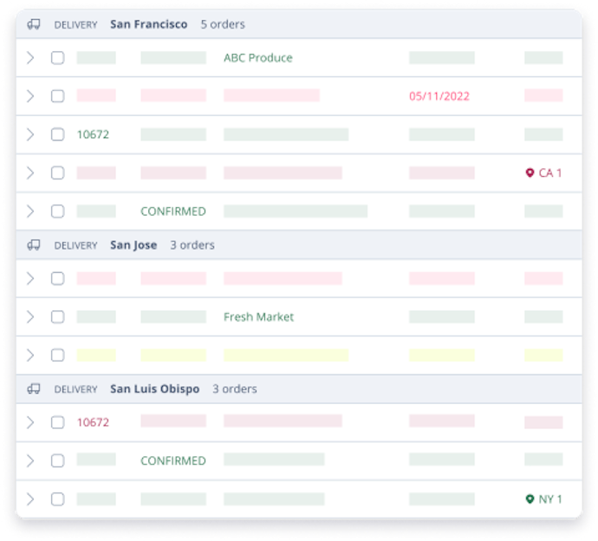The height and width of the screenshot is (541, 598).
Task: Select the Fresh Market row checkbox
Action: (57, 316)
